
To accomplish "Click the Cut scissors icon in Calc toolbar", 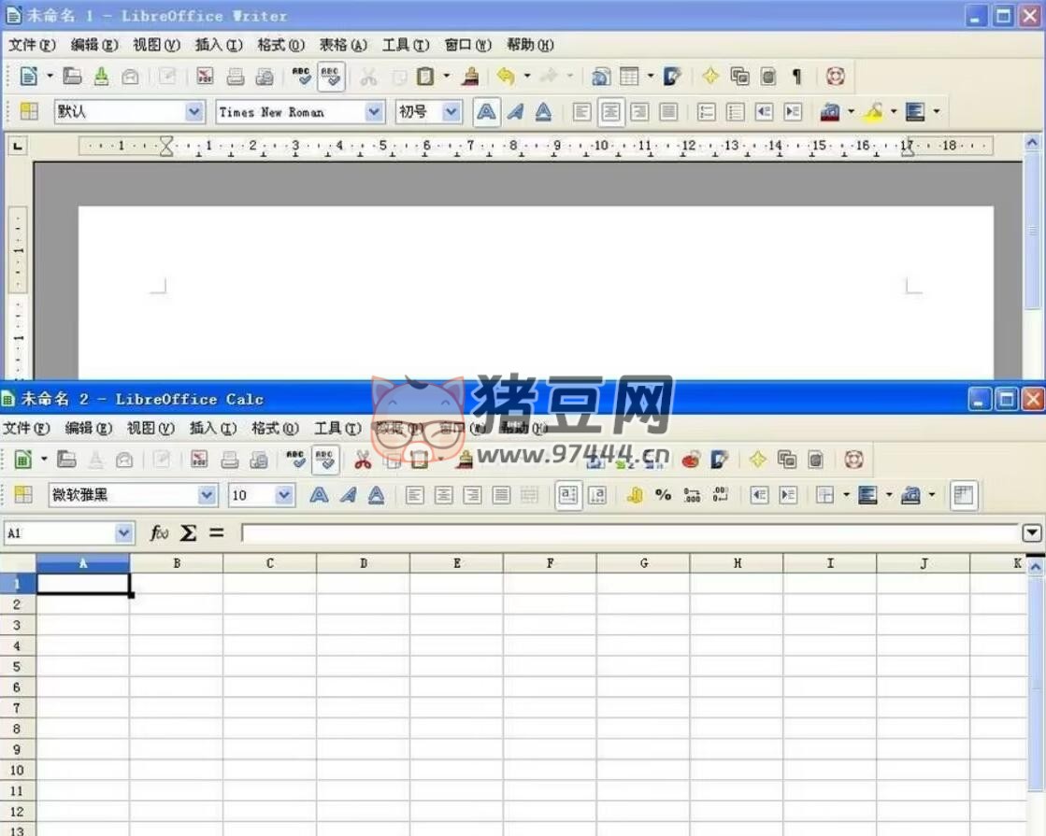I will [x=363, y=459].
